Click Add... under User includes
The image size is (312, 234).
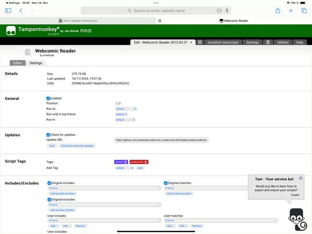click(54, 226)
